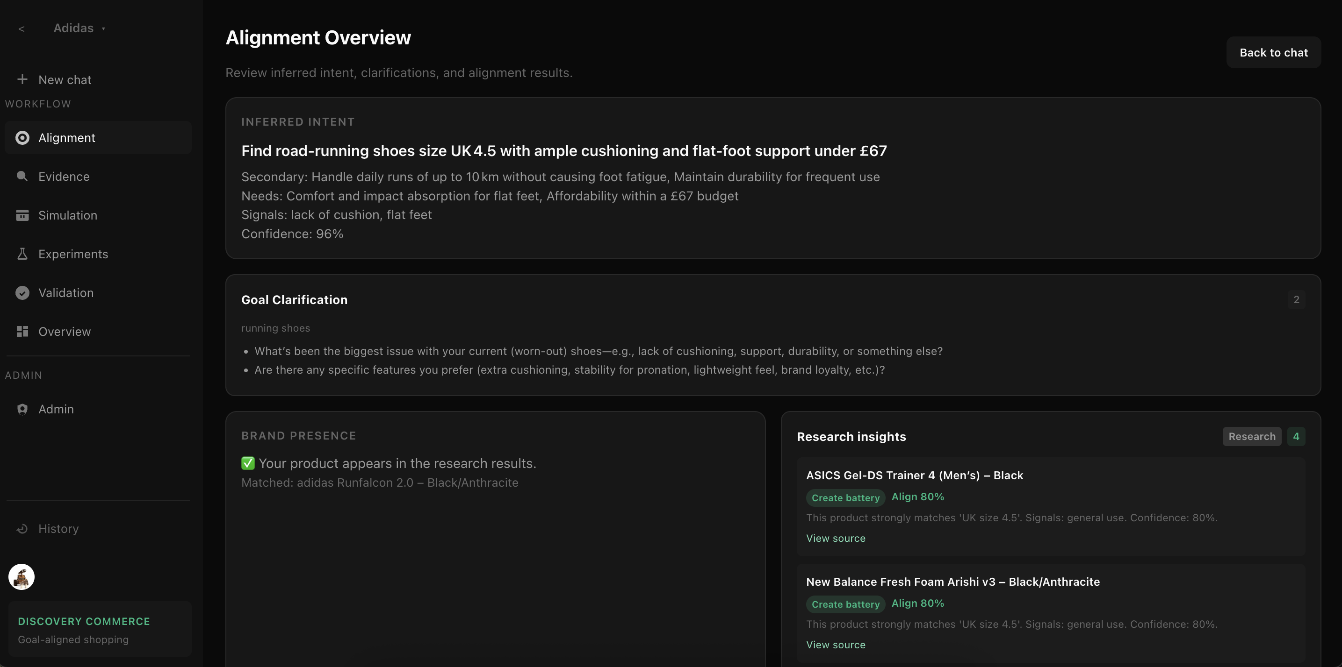This screenshot has width=1342, height=667.
Task: Click the user avatar thumbnail
Action: (x=22, y=577)
